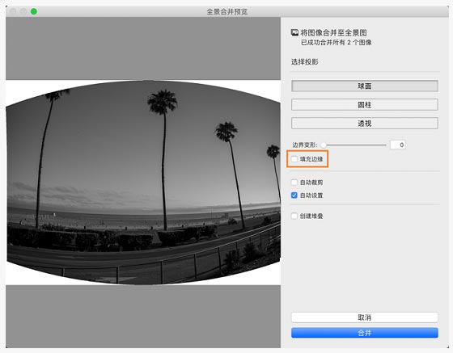Screen dimensions: 453x353
Task: Click the blue 合并 button
Action: pyautogui.click(x=365, y=333)
